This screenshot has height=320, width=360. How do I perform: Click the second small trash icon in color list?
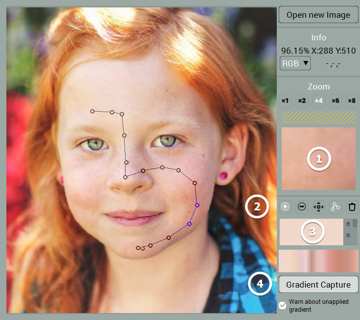point(348,235)
